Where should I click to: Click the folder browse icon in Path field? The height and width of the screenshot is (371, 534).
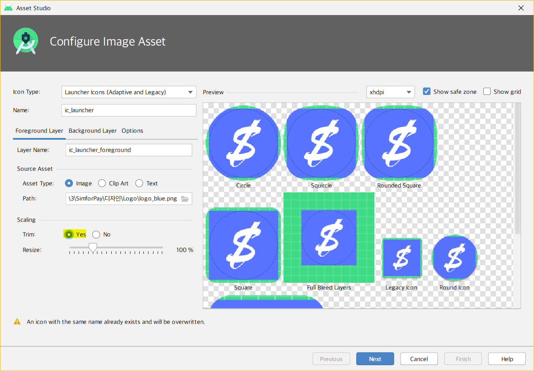(x=185, y=199)
